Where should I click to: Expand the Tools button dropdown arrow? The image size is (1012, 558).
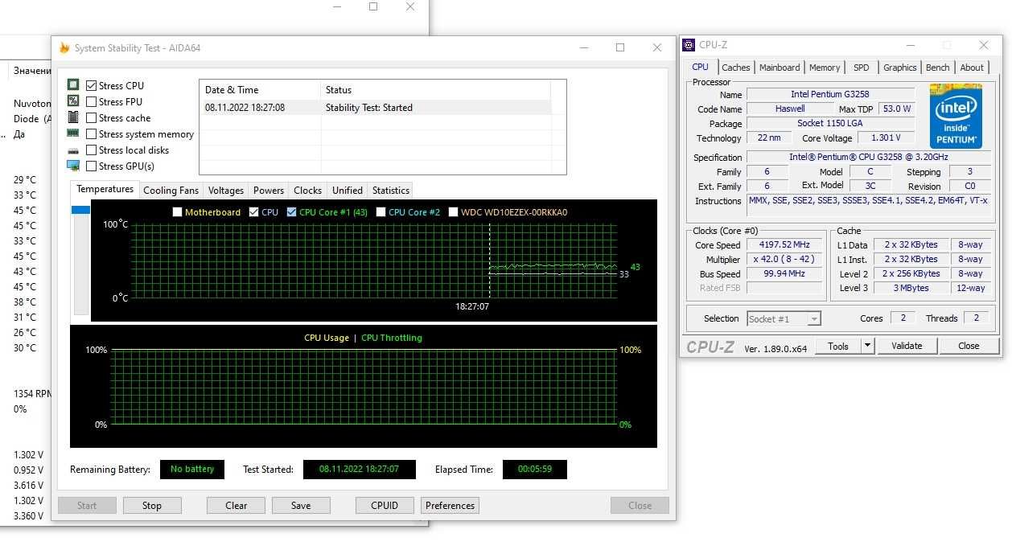(x=867, y=346)
